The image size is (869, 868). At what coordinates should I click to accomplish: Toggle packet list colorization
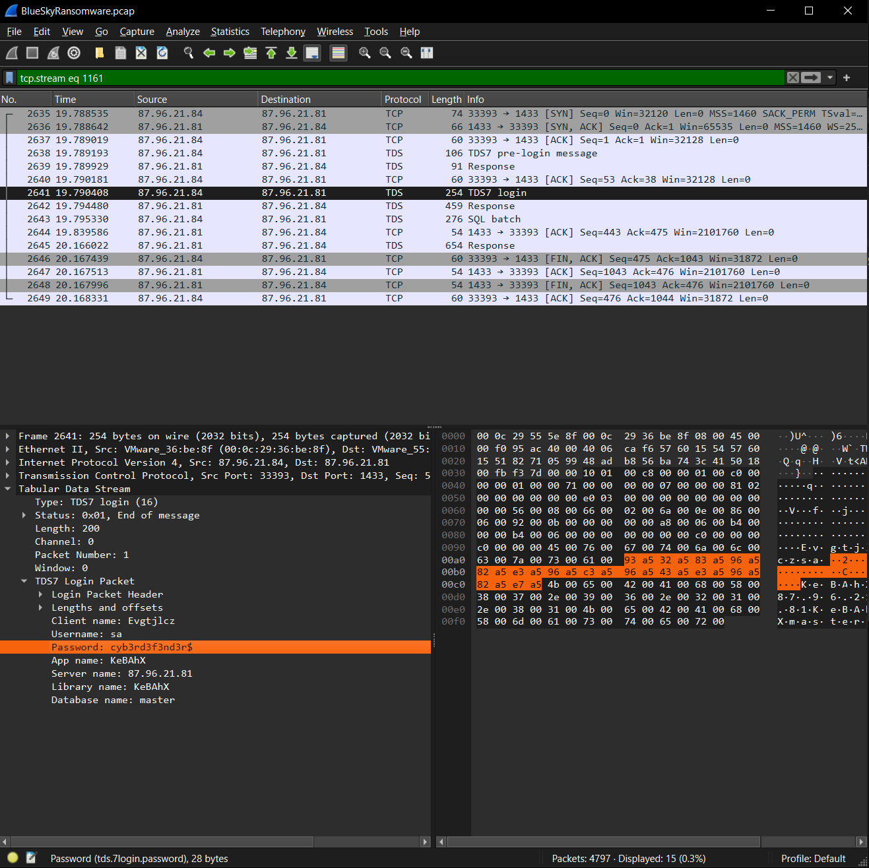(338, 53)
